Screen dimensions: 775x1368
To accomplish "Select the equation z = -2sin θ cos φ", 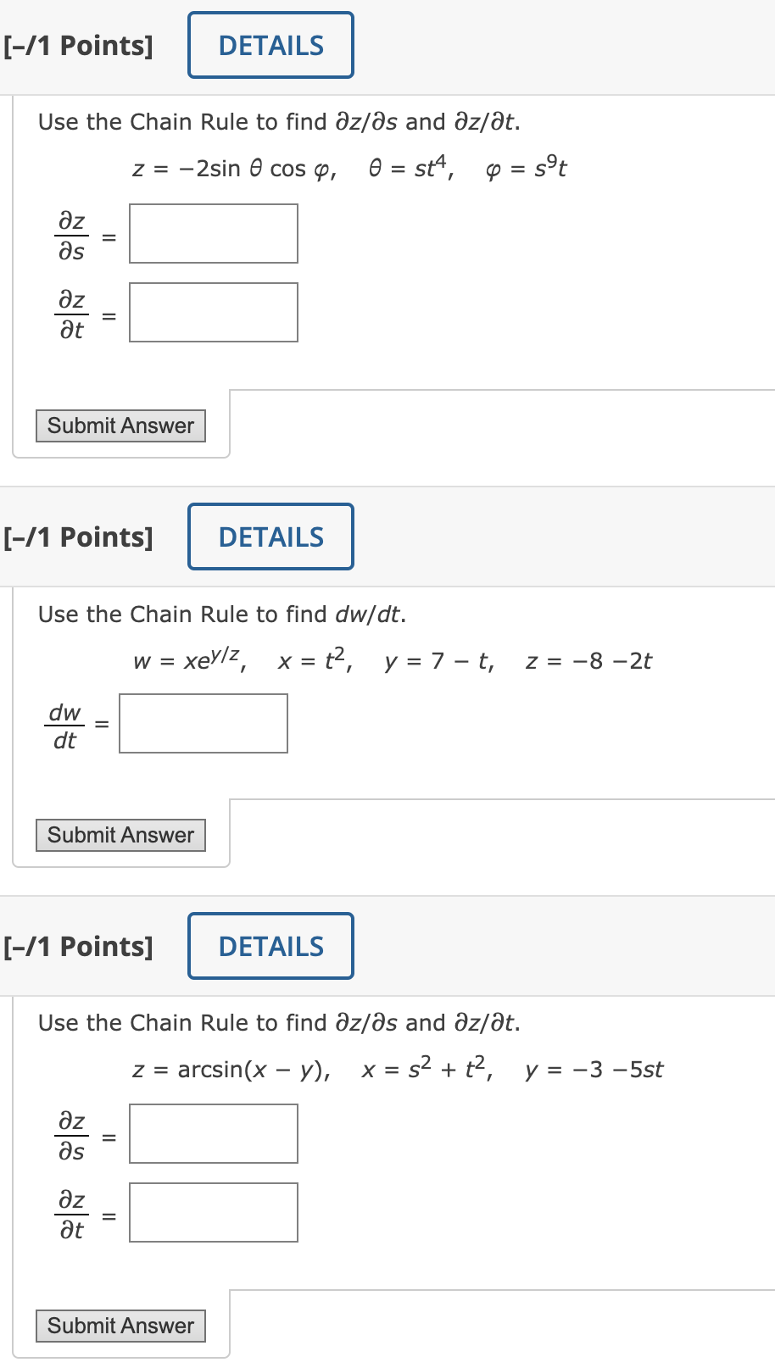I will tap(235, 168).
